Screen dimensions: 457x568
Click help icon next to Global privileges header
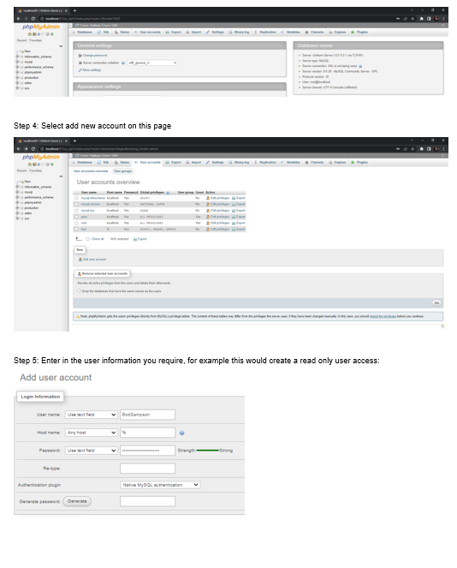pyautogui.click(x=168, y=193)
